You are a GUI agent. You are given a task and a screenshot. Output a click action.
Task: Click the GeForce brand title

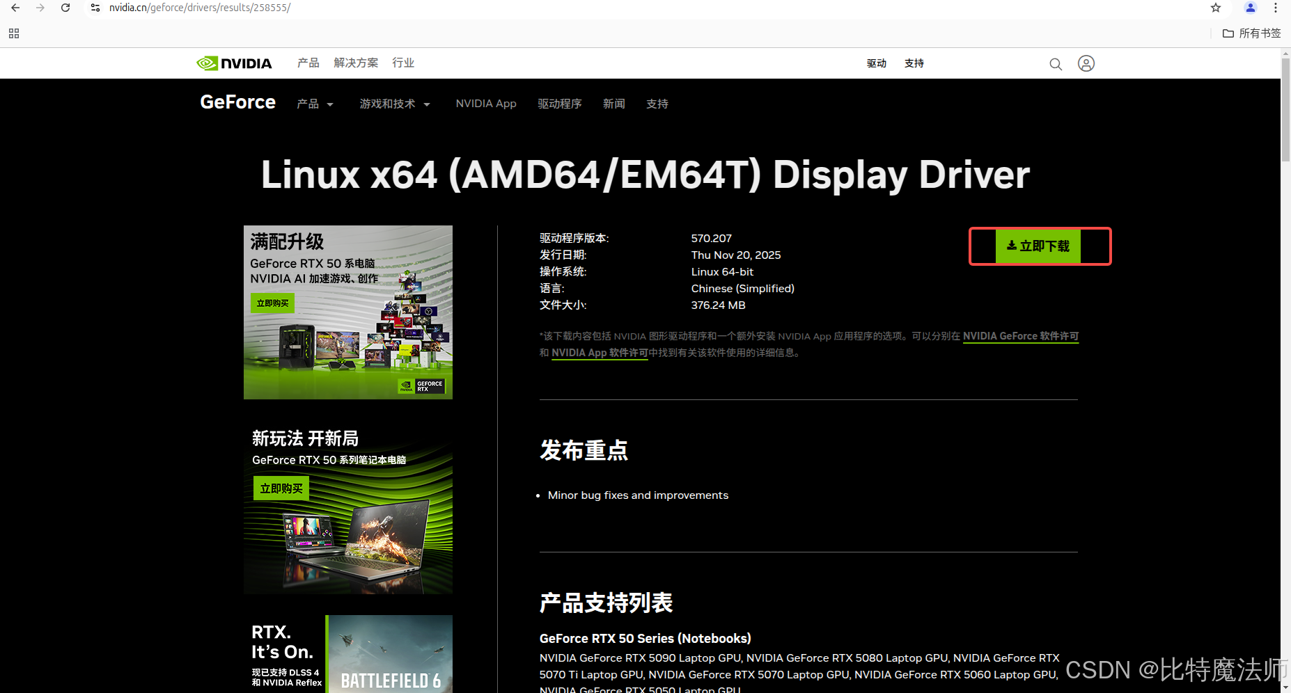(x=238, y=102)
